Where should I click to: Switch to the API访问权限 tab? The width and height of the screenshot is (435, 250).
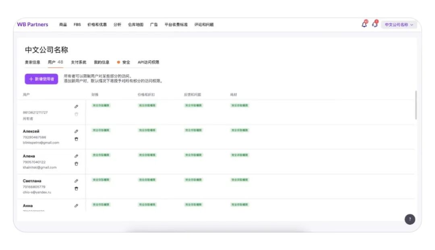click(x=148, y=62)
